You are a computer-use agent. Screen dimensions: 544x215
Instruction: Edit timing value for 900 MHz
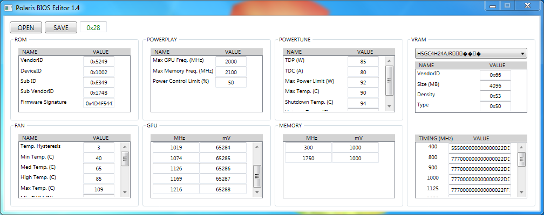[480, 169]
